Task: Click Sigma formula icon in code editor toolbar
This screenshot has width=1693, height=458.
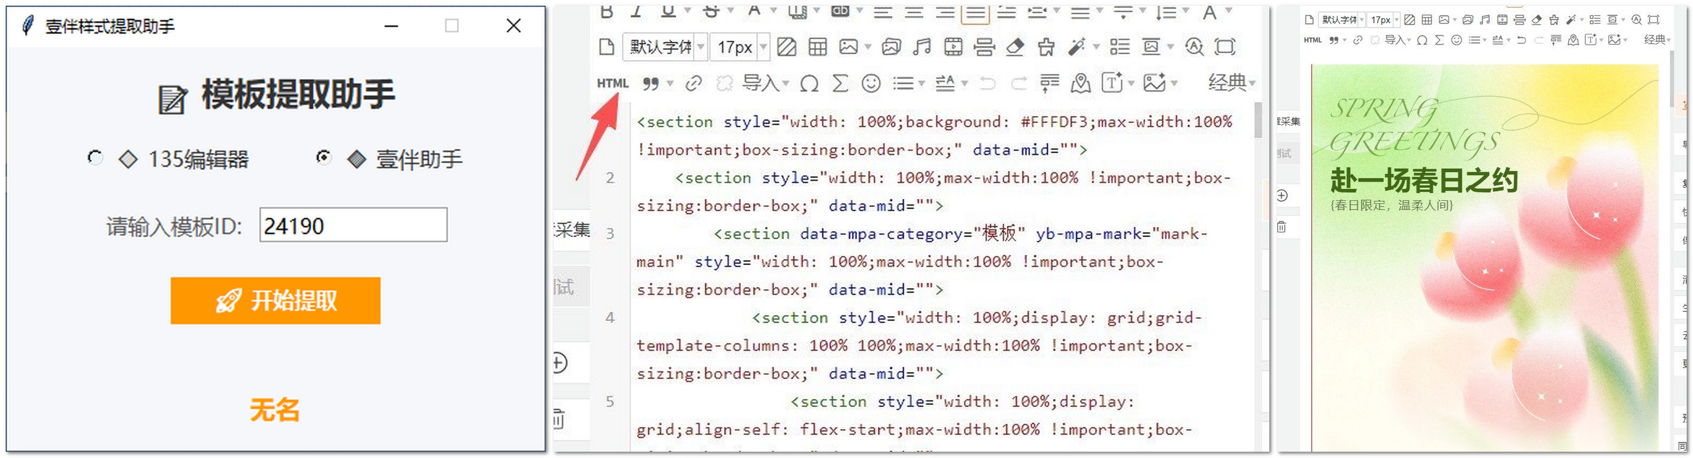Action: click(840, 84)
